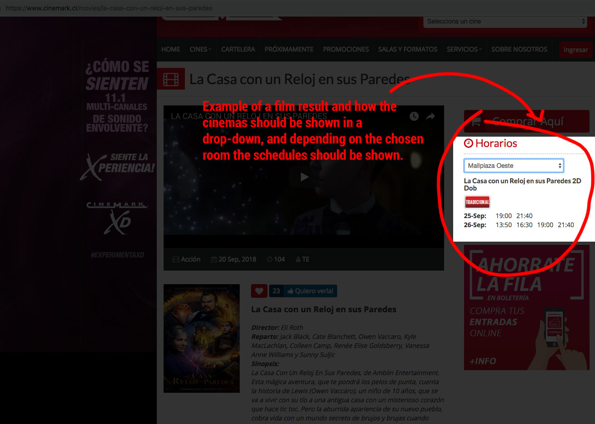Viewport: 595px width, 424px height.
Task: Click the Cinemark XD logo in sidebar ad
Action: tap(117, 218)
